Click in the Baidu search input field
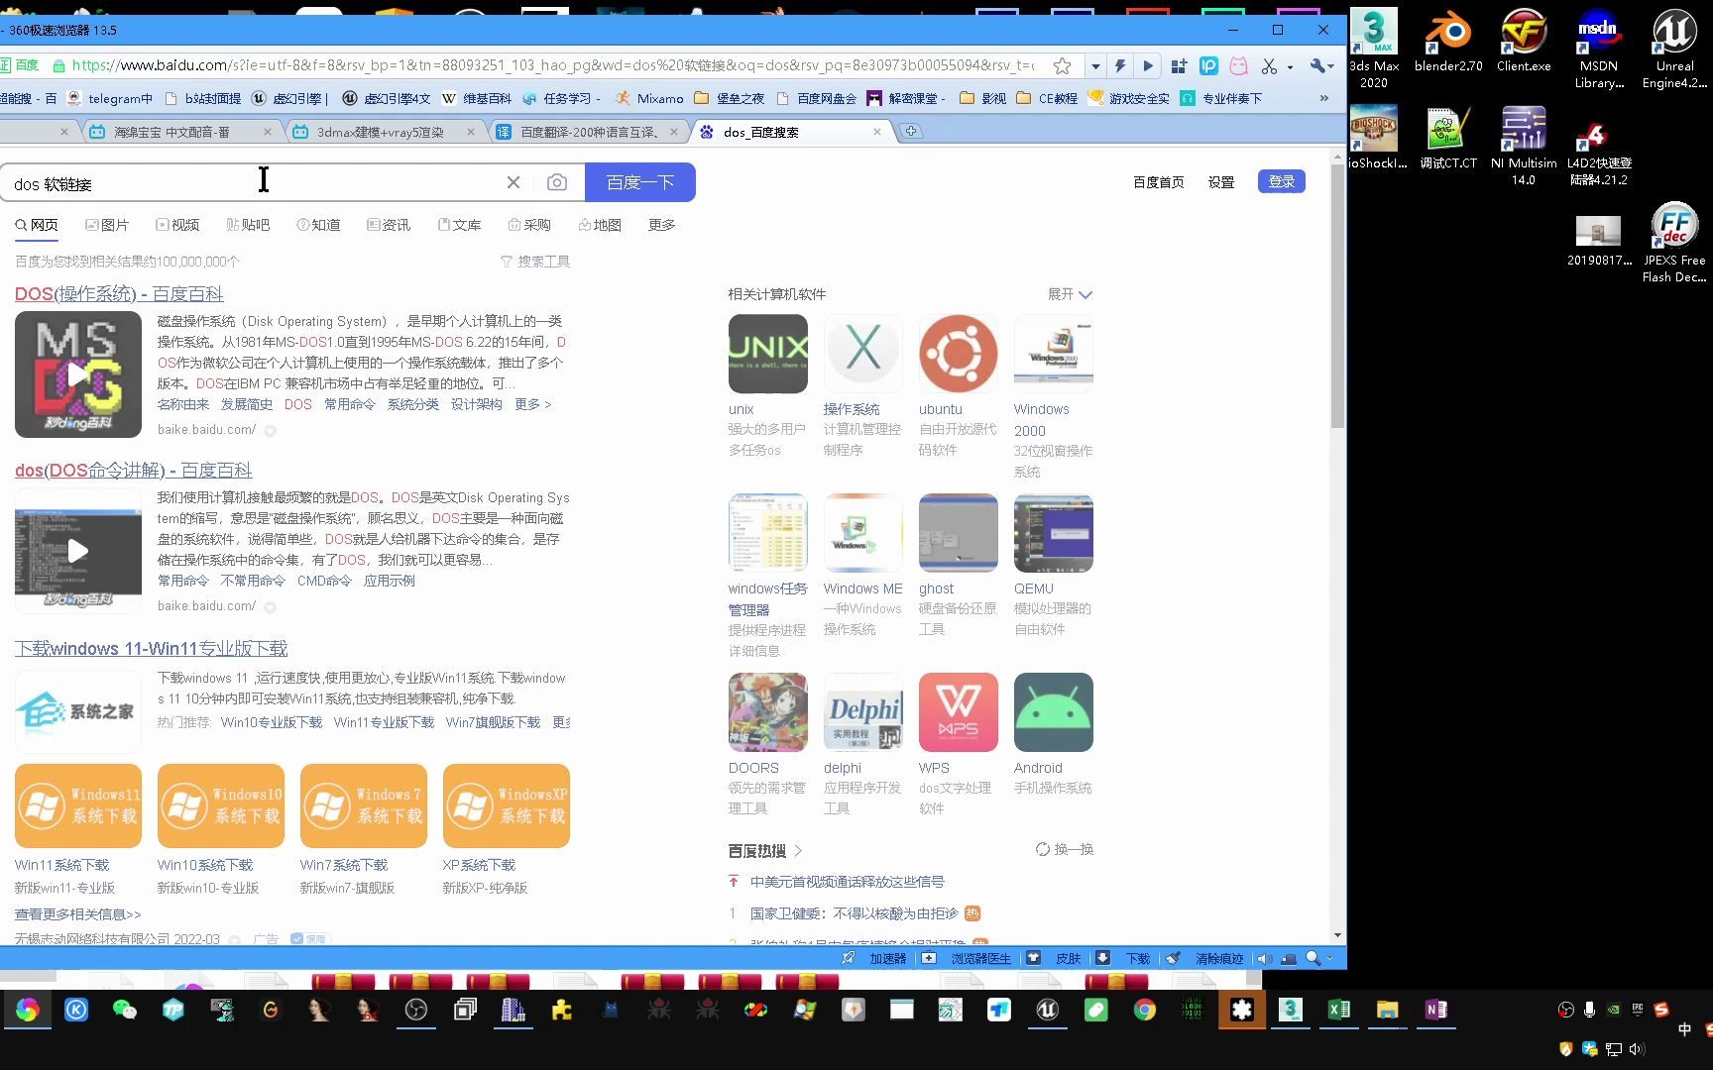Viewport: 1713px width, 1070px height. tap(253, 182)
